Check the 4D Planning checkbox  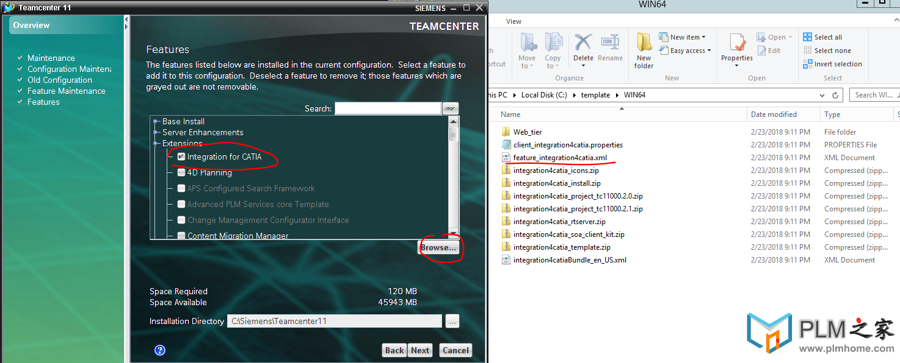click(x=181, y=172)
